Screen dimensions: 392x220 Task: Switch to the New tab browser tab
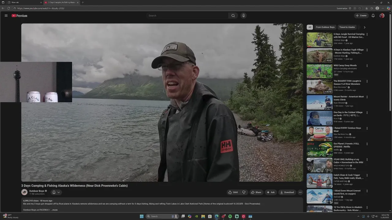pos(24,2)
